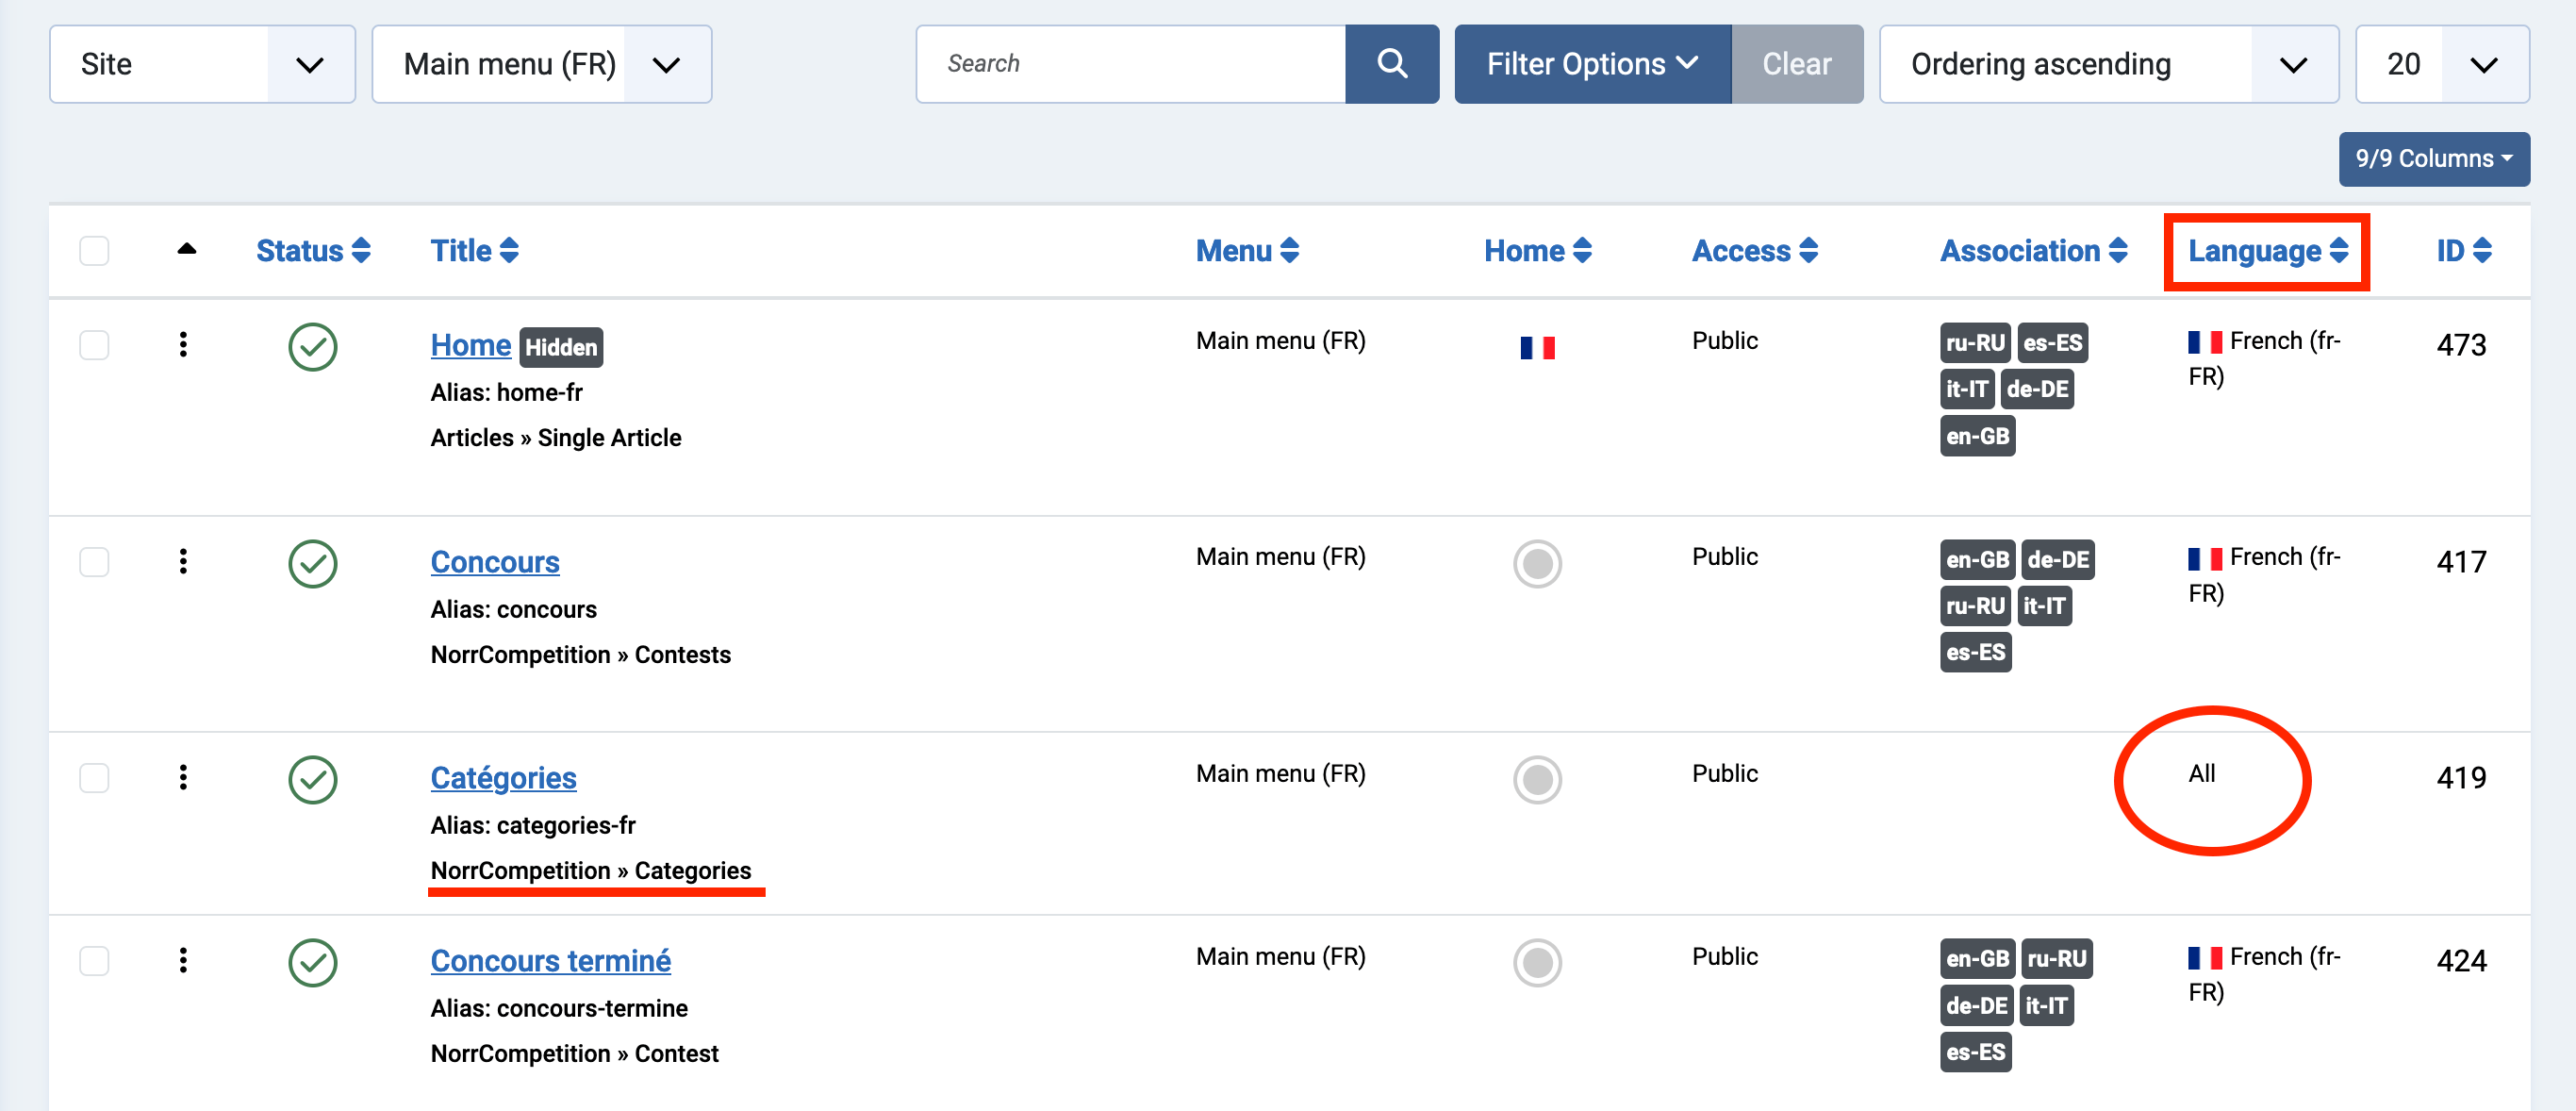
Task: Click published status icon for Home
Action: coord(312,347)
